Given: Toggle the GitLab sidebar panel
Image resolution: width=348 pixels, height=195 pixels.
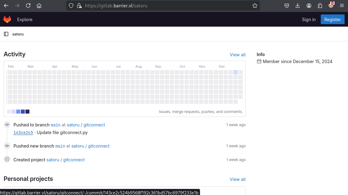Looking at the screenshot, I should pos(6,34).
